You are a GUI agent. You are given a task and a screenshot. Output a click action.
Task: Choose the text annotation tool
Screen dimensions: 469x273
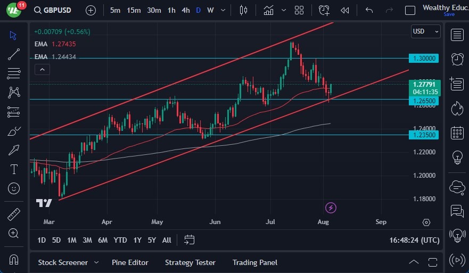(x=14, y=169)
